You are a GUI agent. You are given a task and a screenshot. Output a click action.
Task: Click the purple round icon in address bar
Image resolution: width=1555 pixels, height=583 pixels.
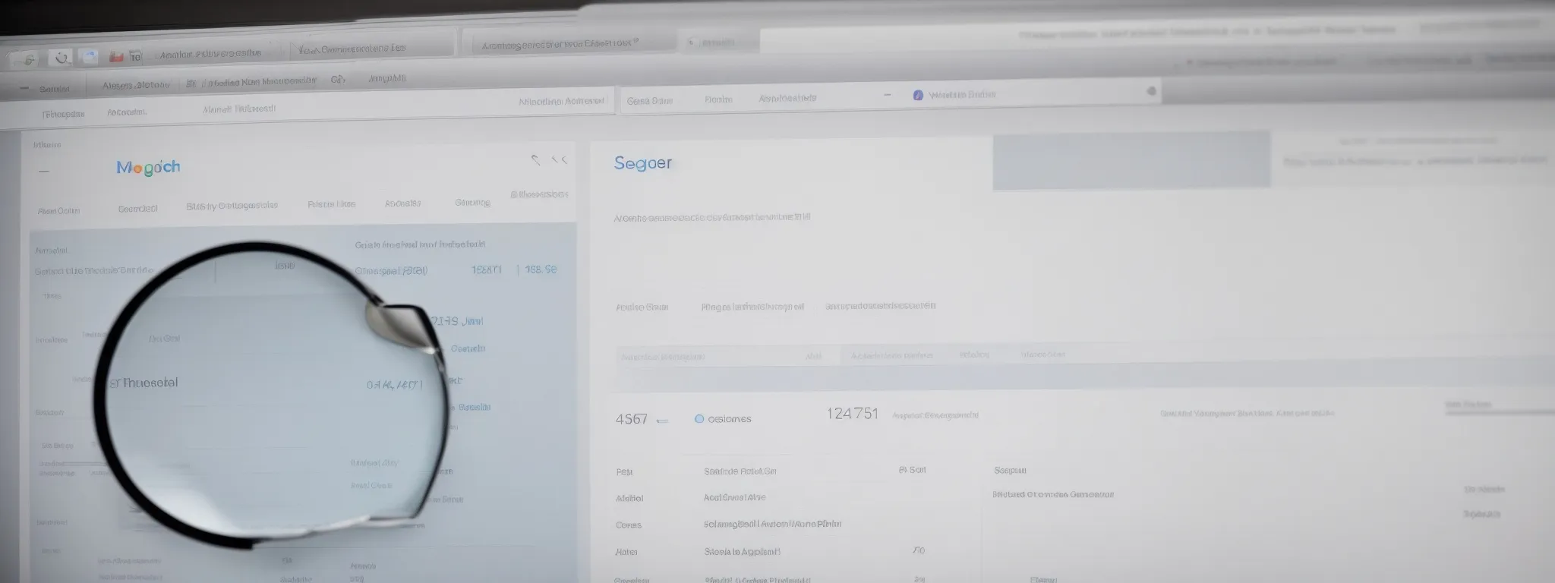[x=918, y=95]
